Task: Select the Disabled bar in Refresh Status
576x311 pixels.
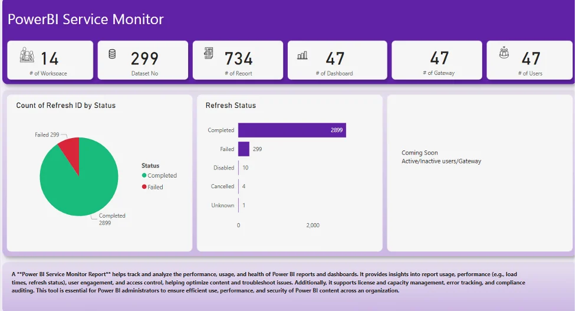Action: (239, 168)
